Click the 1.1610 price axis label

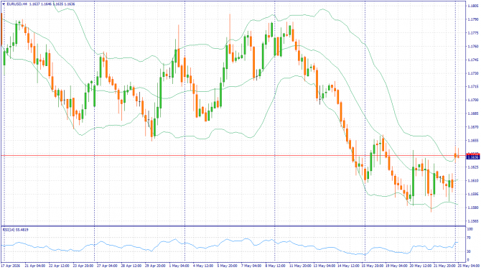[472, 181]
